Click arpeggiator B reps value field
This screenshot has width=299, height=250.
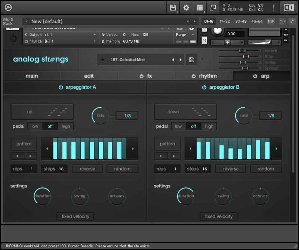(167, 169)
